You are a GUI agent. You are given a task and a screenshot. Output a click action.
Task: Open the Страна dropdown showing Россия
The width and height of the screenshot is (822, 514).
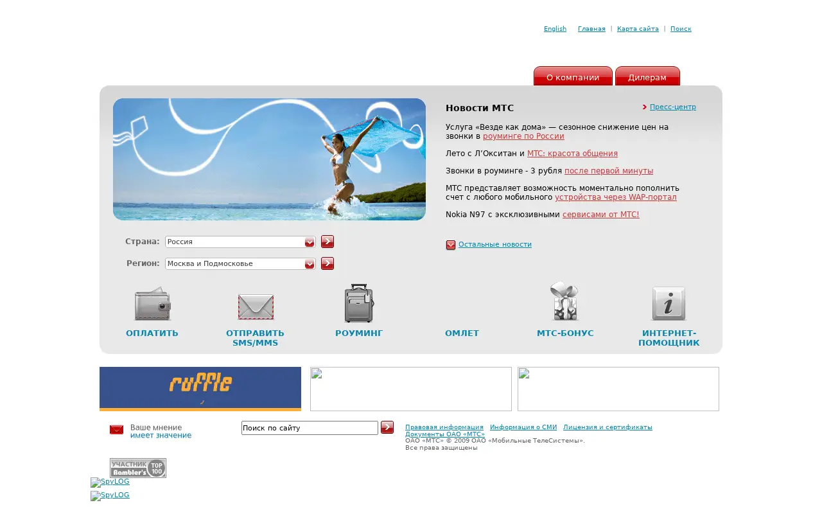240,242
